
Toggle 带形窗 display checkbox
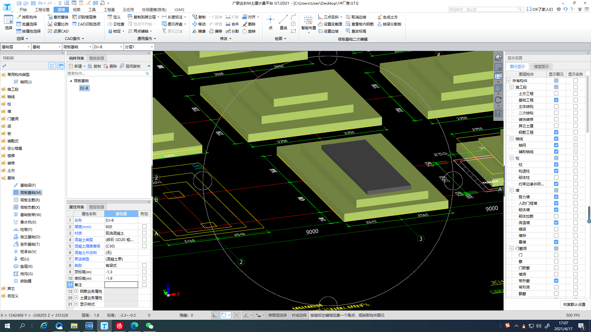click(556, 281)
